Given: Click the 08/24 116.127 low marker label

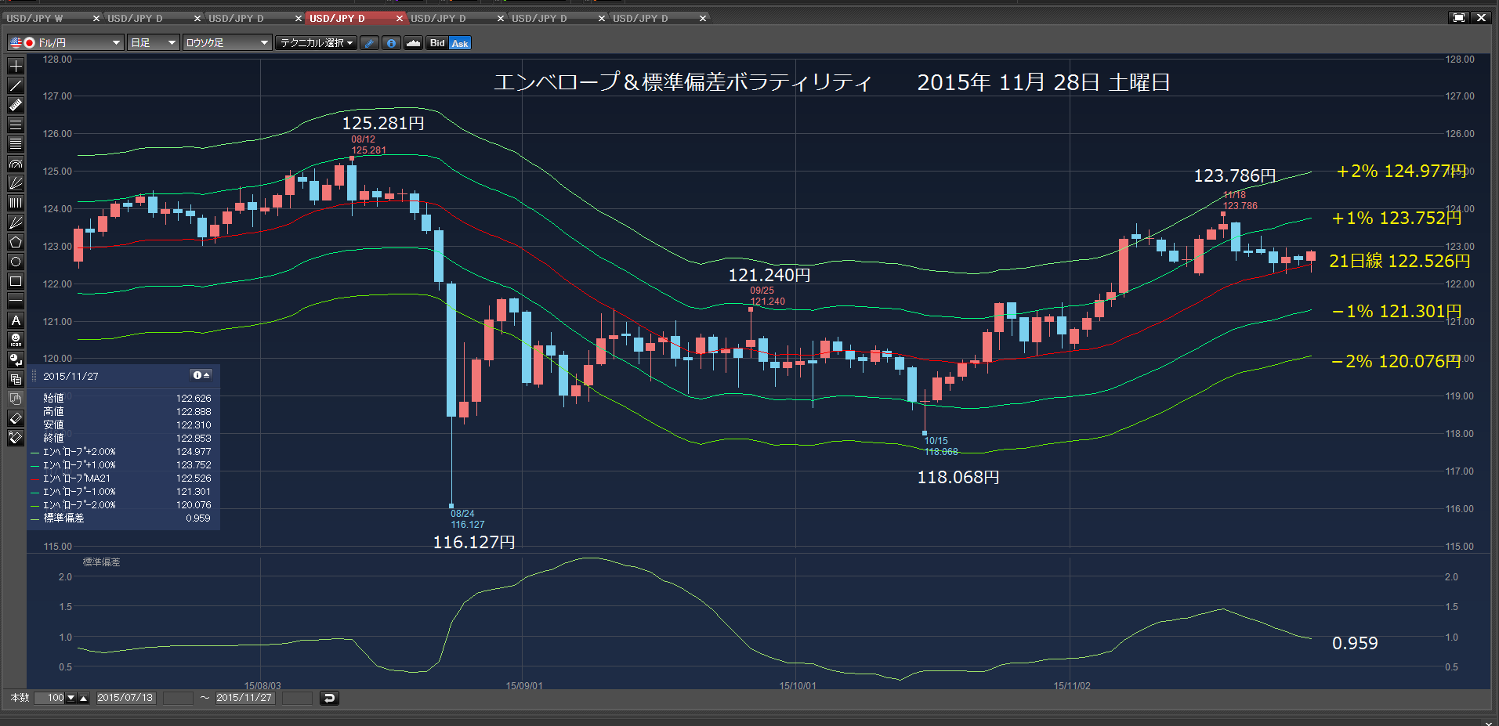Looking at the screenshot, I should pos(468,519).
